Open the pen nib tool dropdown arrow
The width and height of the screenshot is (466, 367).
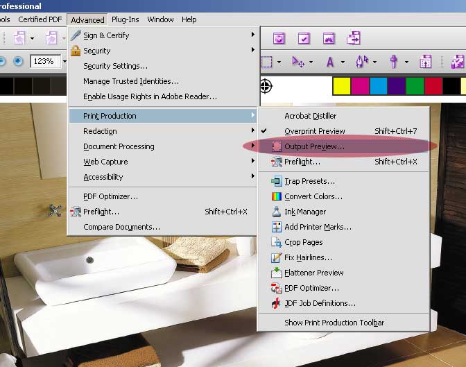point(374,62)
